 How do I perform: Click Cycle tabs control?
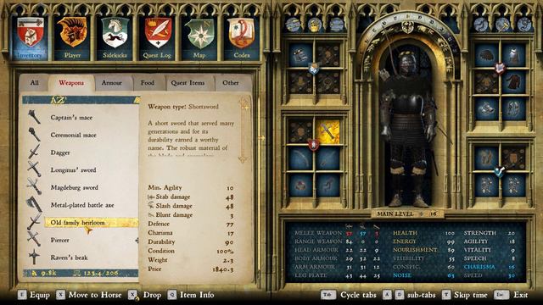pyautogui.click(x=349, y=295)
